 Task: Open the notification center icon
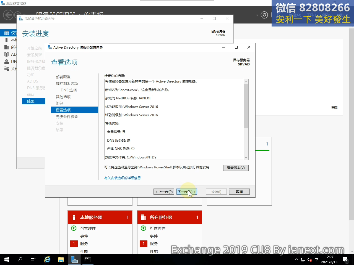(x=345, y=259)
